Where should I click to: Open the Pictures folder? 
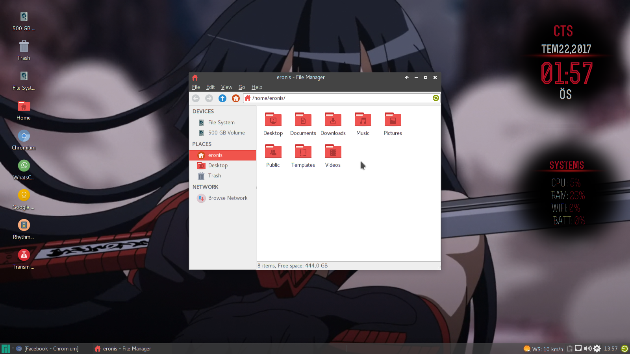[x=393, y=124]
